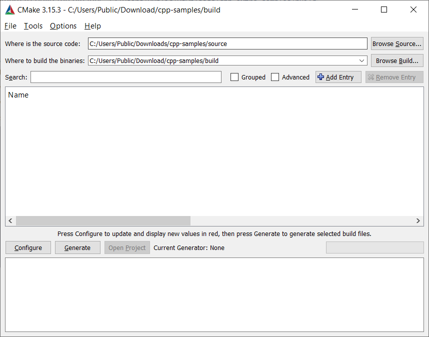Click the scroll left arrow of cache list
Viewport: 429px width, 337px height.
pyautogui.click(x=10, y=220)
